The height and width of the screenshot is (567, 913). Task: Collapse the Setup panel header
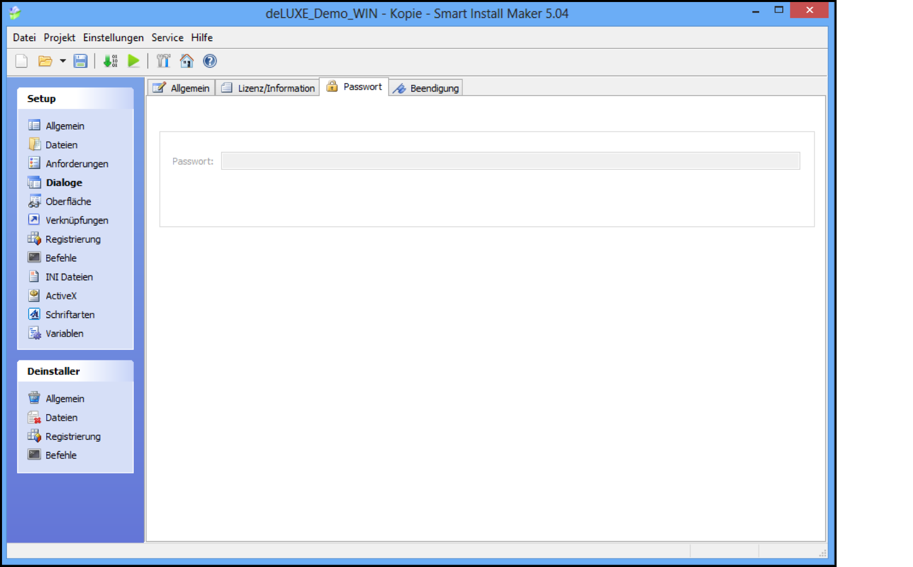[x=75, y=99]
